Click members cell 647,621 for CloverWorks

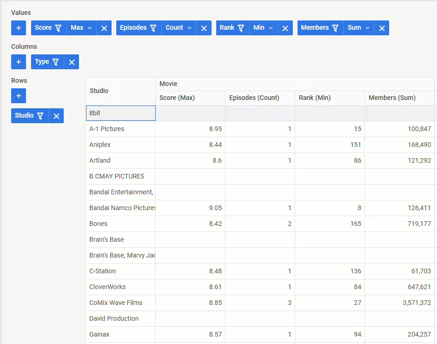(x=399, y=287)
